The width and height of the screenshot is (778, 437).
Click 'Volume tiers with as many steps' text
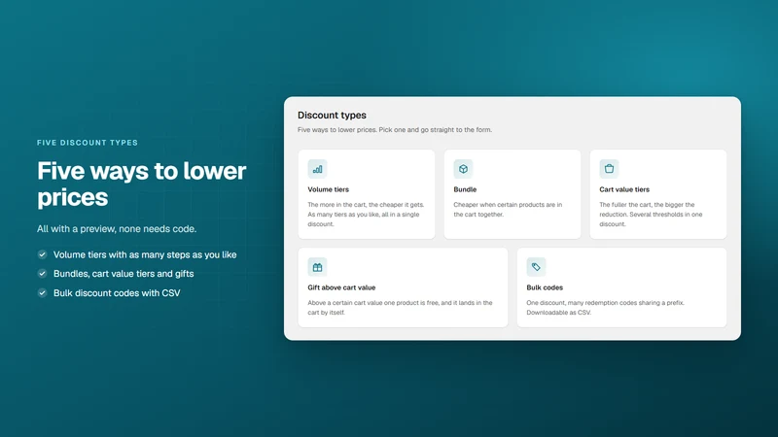coord(145,254)
